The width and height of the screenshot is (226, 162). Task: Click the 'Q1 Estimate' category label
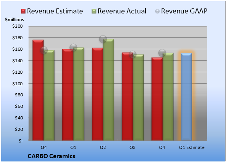[x=192, y=147]
